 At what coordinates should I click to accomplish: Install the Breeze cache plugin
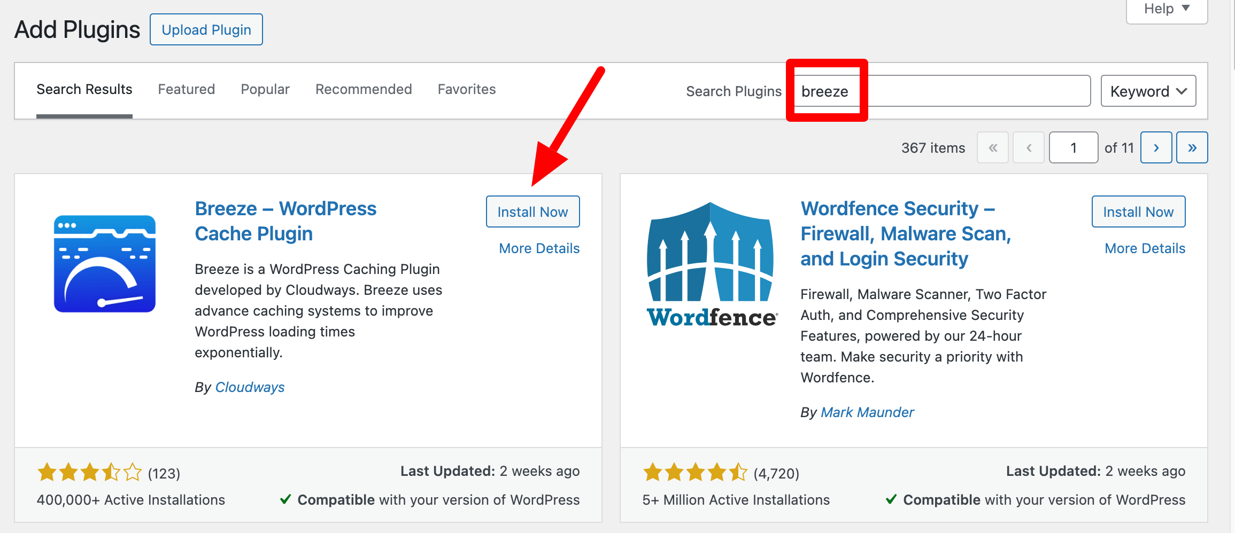(x=532, y=212)
